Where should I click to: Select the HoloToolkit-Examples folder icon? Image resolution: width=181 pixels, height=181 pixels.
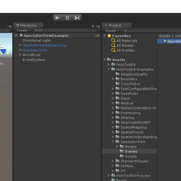(x=113, y=69)
